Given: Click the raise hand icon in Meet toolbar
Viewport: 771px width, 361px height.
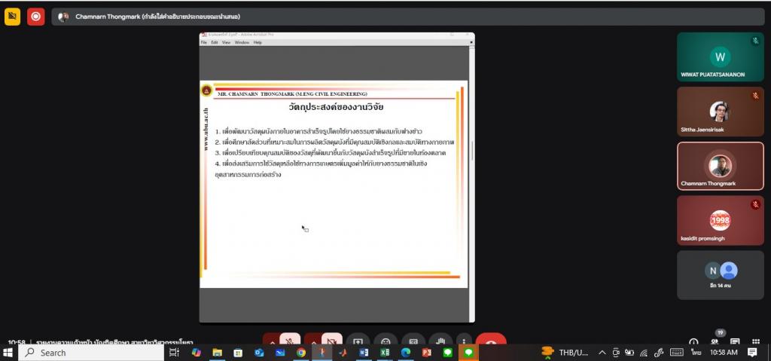Looking at the screenshot, I should (x=440, y=341).
